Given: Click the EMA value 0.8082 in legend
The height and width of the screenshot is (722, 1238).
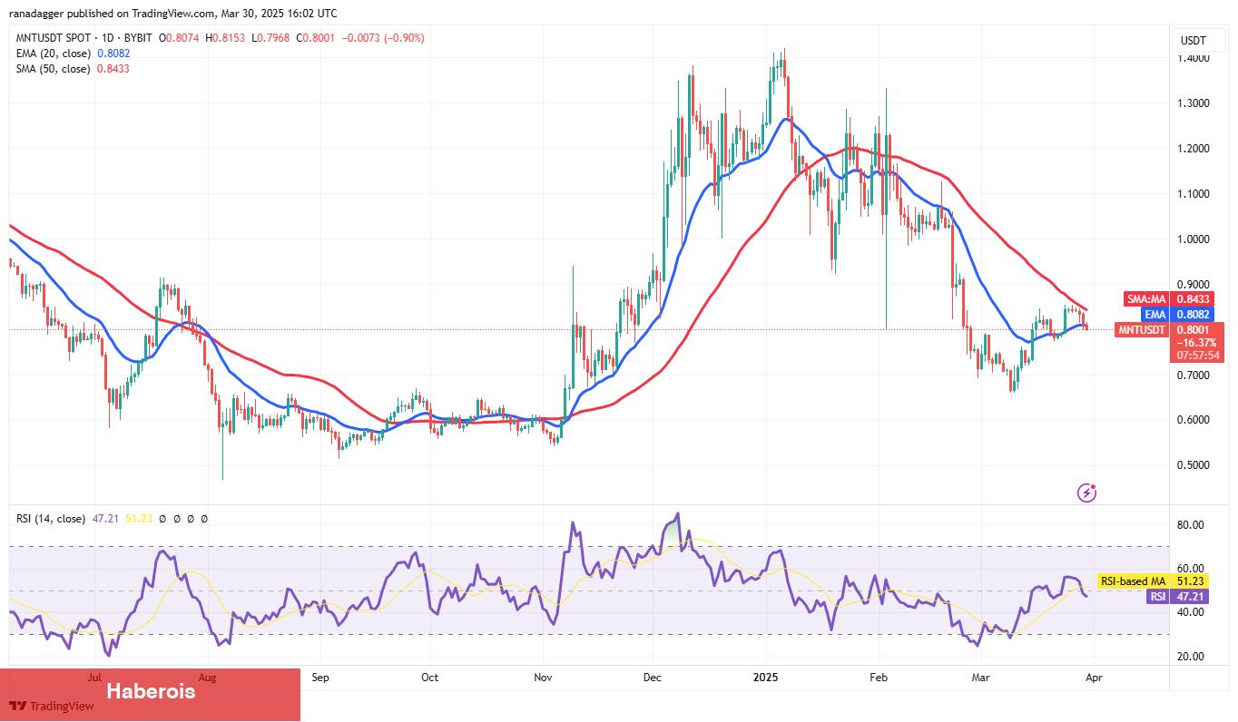Looking at the screenshot, I should [x=113, y=54].
